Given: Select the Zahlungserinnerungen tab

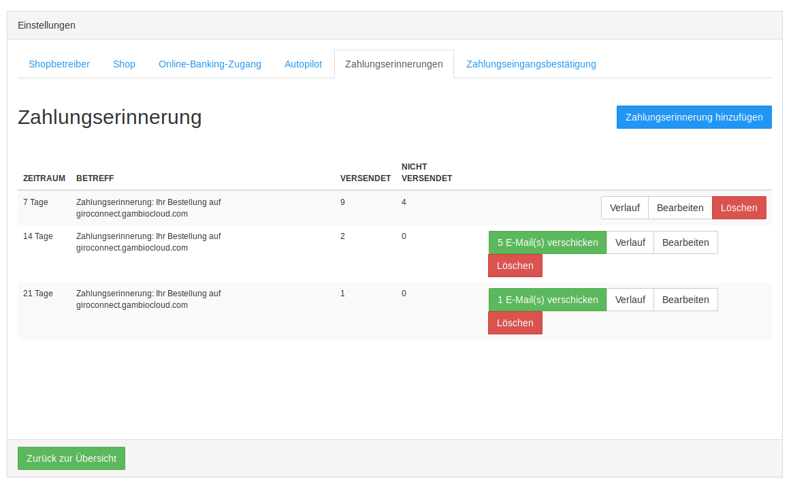Looking at the screenshot, I should (393, 64).
